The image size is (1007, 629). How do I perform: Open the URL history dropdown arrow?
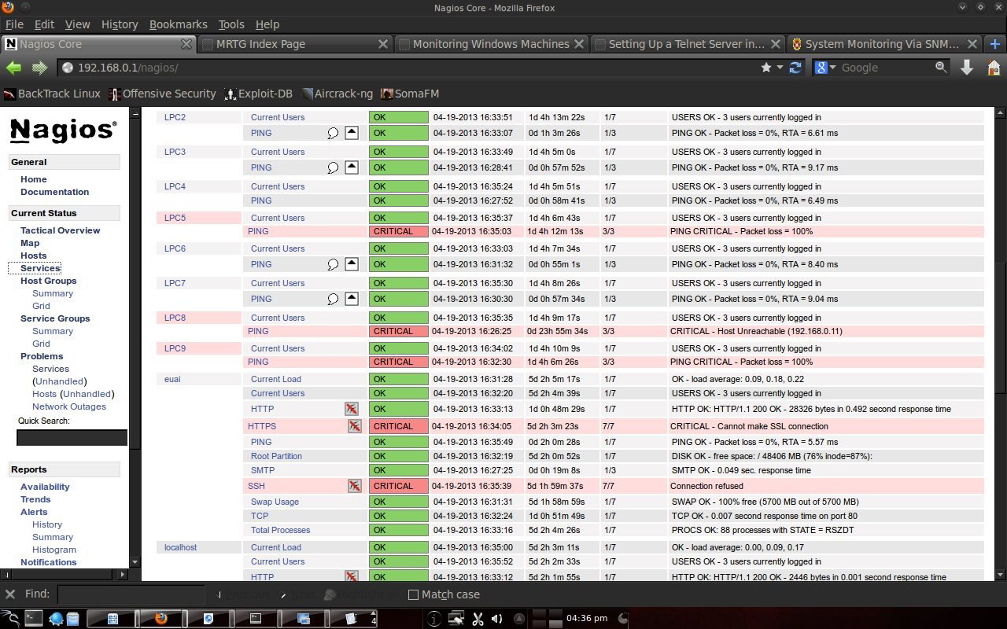[x=780, y=68]
